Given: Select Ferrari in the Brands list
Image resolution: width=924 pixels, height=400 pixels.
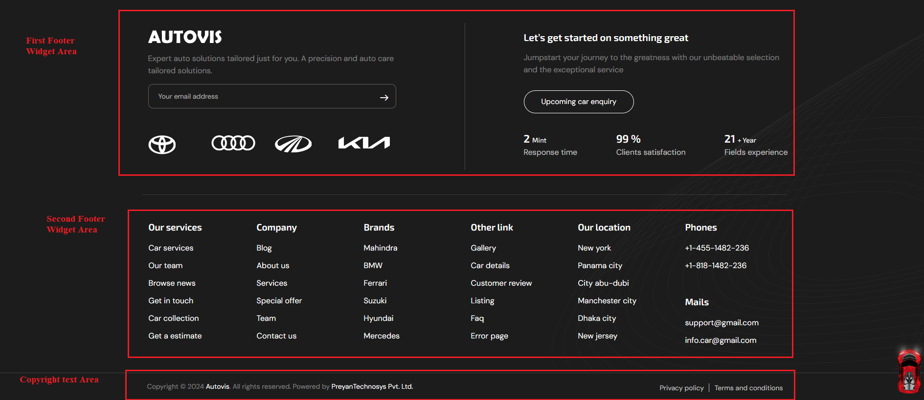Looking at the screenshot, I should point(375,283).
